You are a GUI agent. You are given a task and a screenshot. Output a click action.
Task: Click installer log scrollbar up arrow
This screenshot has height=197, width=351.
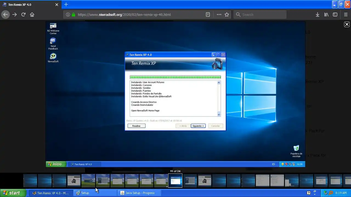tap(219, 82)
